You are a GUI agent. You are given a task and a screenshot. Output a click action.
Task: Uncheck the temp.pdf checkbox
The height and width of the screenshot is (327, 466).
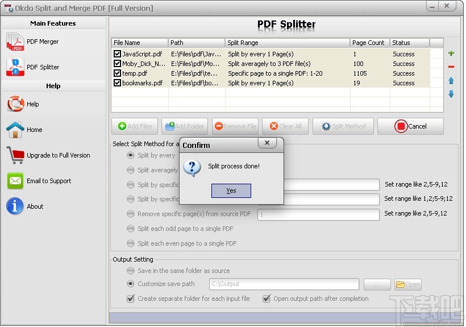(x=117, y=73)
